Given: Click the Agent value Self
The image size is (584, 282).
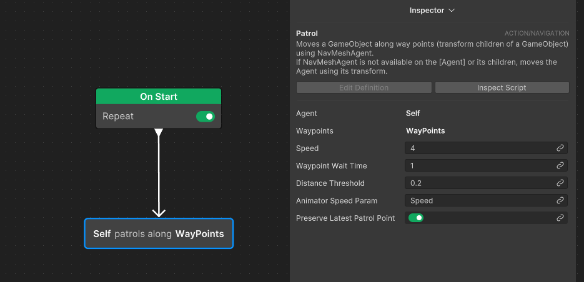Looking at the screenshot, I should 413,114.
